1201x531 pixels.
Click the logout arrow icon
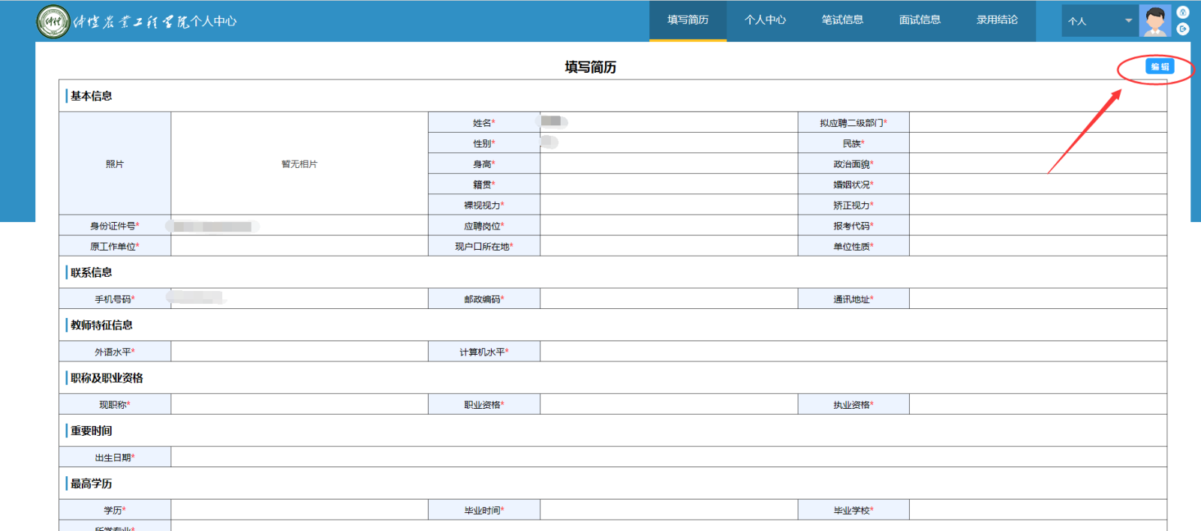[1183, 29]
